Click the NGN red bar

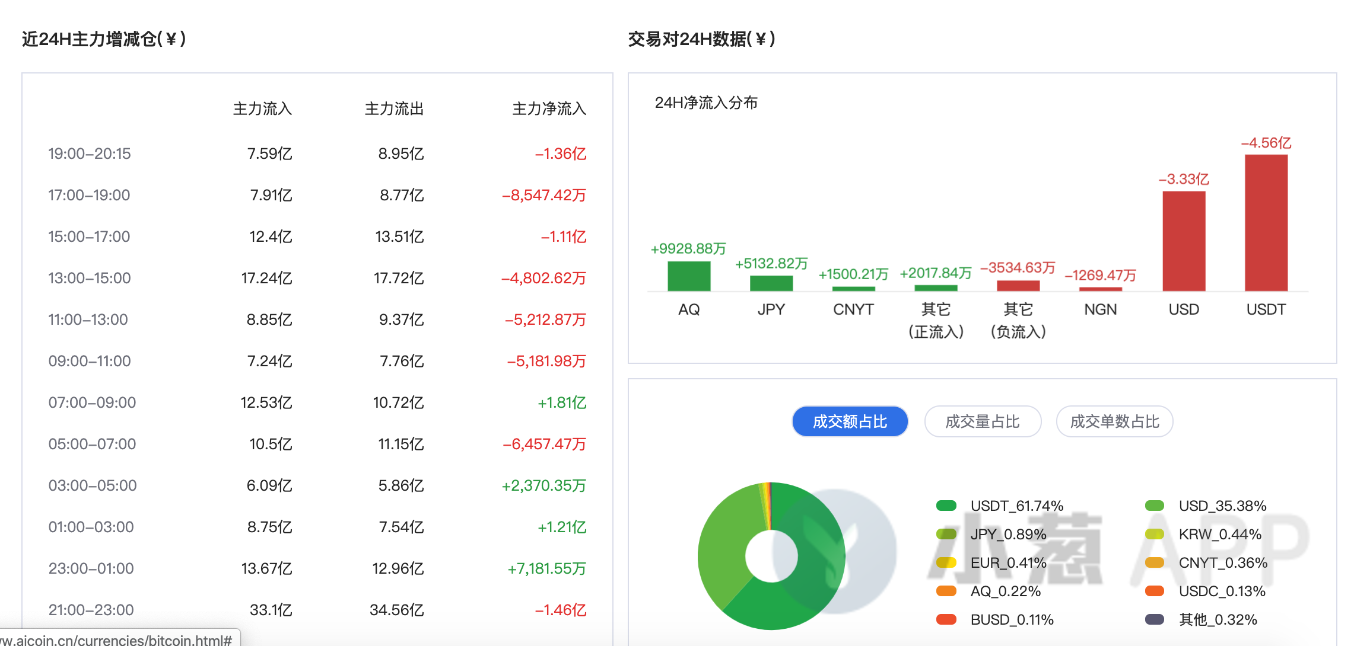1101,289
